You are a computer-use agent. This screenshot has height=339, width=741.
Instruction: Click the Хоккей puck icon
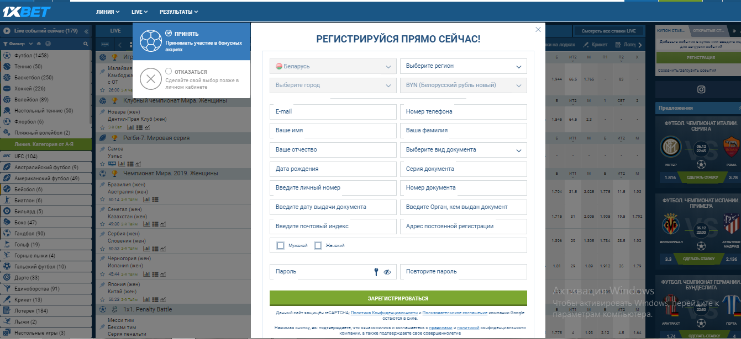(x=7, y=89)
